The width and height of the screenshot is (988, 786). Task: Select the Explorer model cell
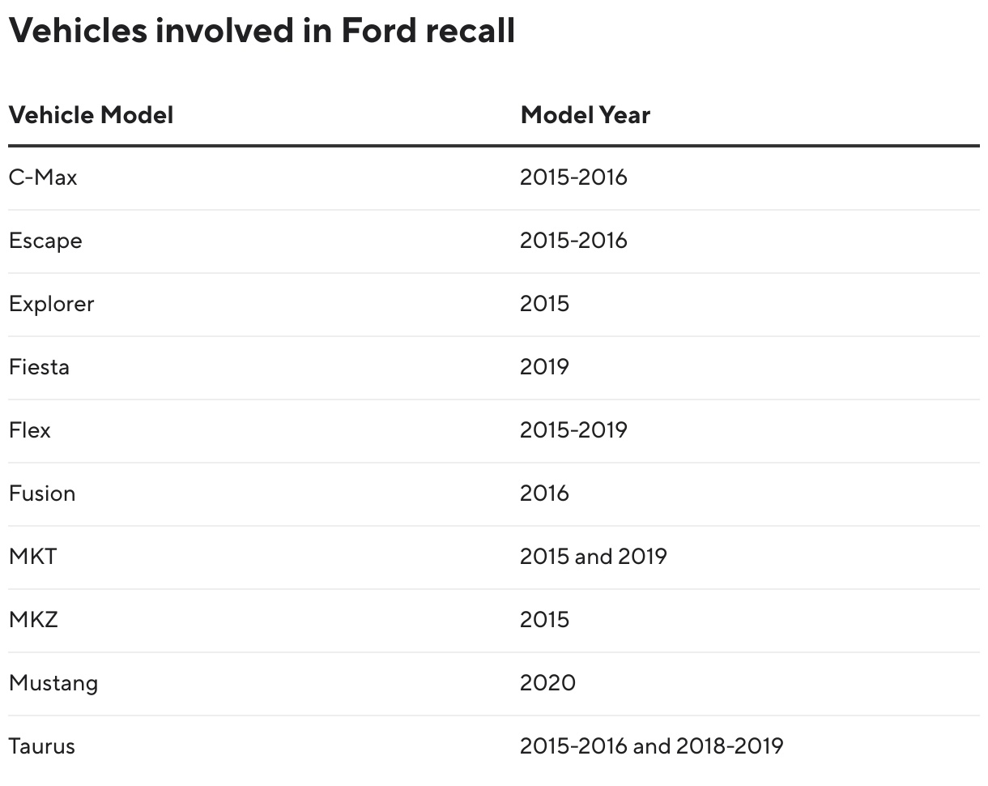click(x=51, y=304)
